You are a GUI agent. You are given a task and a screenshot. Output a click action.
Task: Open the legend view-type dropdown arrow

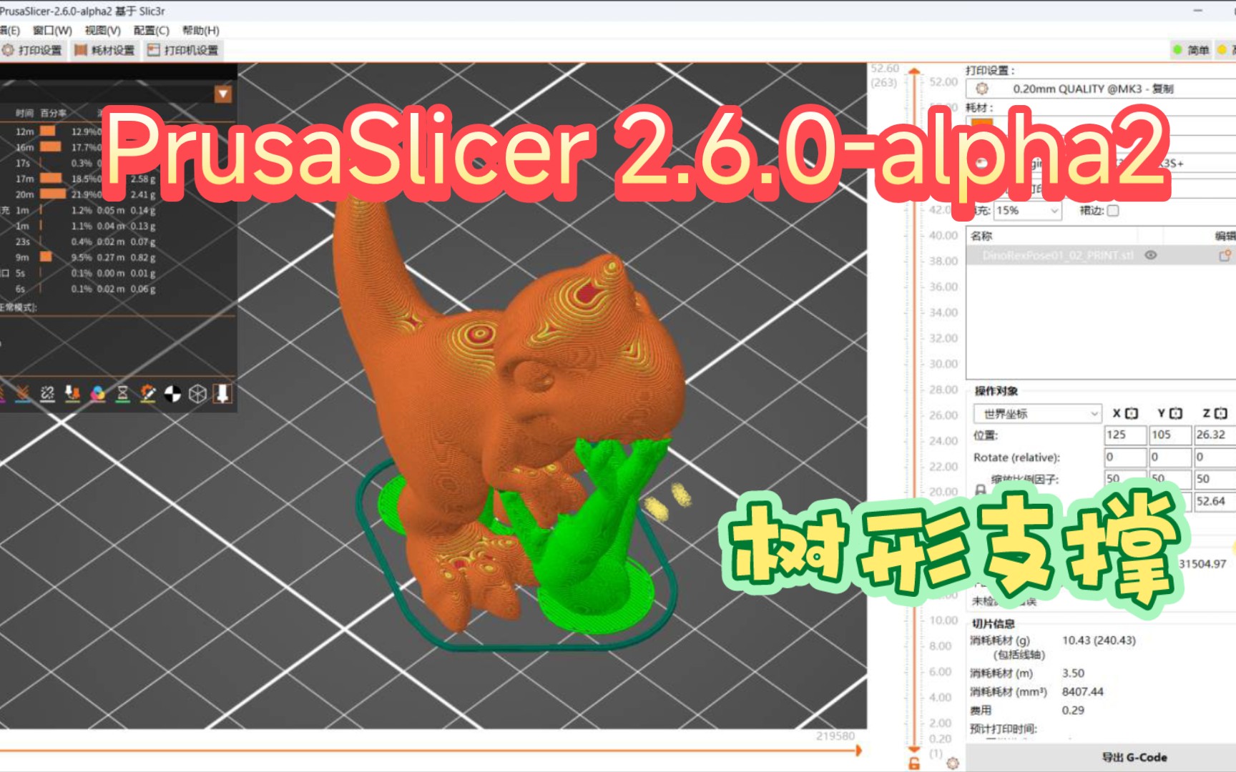pos(223,94)
